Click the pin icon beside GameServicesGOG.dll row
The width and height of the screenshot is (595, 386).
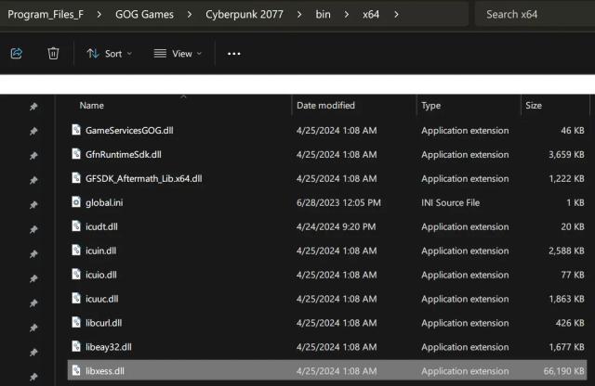pos(33,131)
